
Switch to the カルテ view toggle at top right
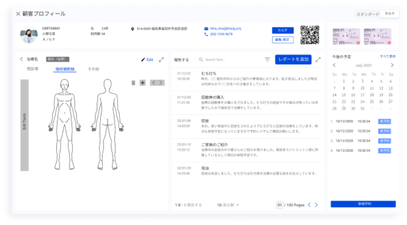(x=389, y=14)
